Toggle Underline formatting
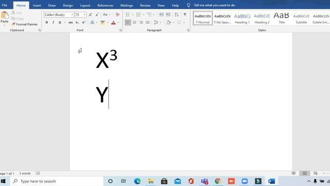Screen dimensions: 330x186 (60, 22)
